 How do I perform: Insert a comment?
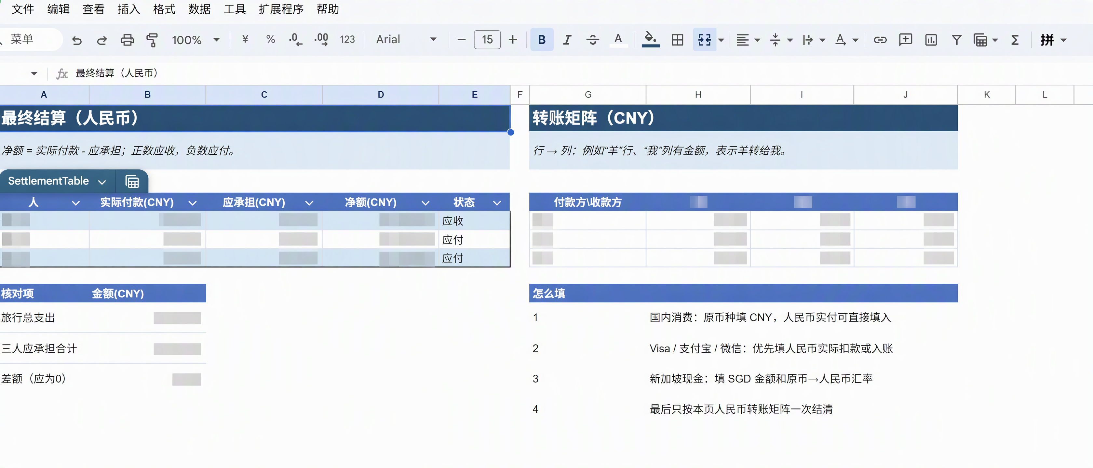(905, 40)
